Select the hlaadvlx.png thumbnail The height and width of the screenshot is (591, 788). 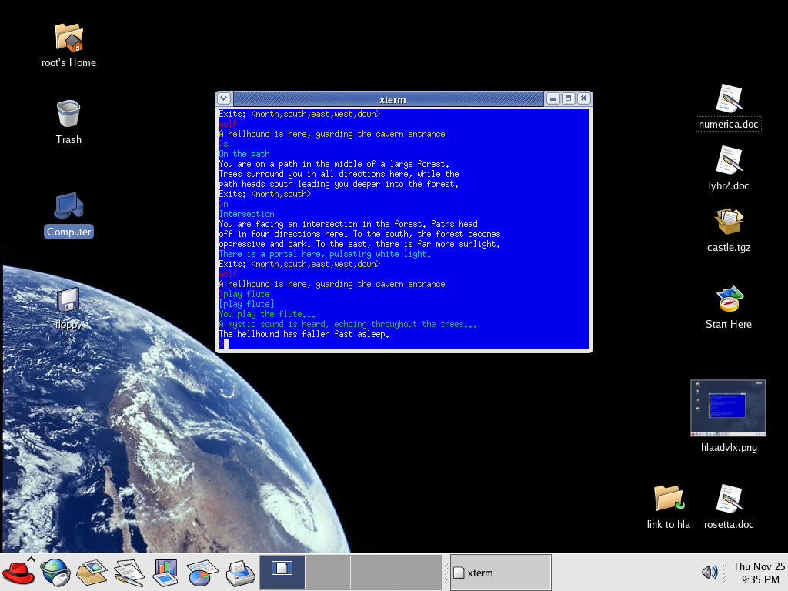tap(728, 408)
